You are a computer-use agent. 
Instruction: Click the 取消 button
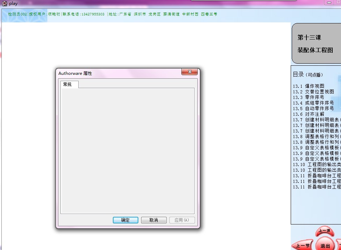154,220
